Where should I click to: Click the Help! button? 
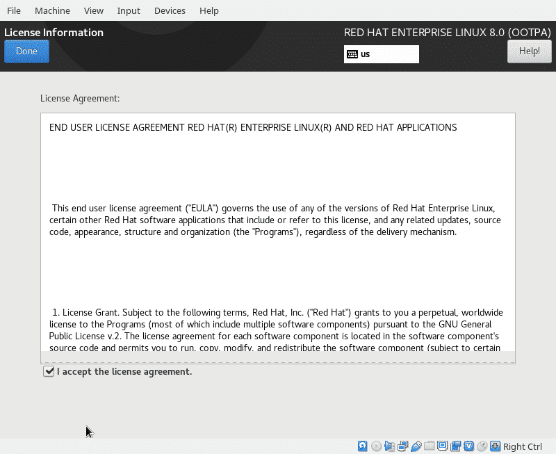530,51
